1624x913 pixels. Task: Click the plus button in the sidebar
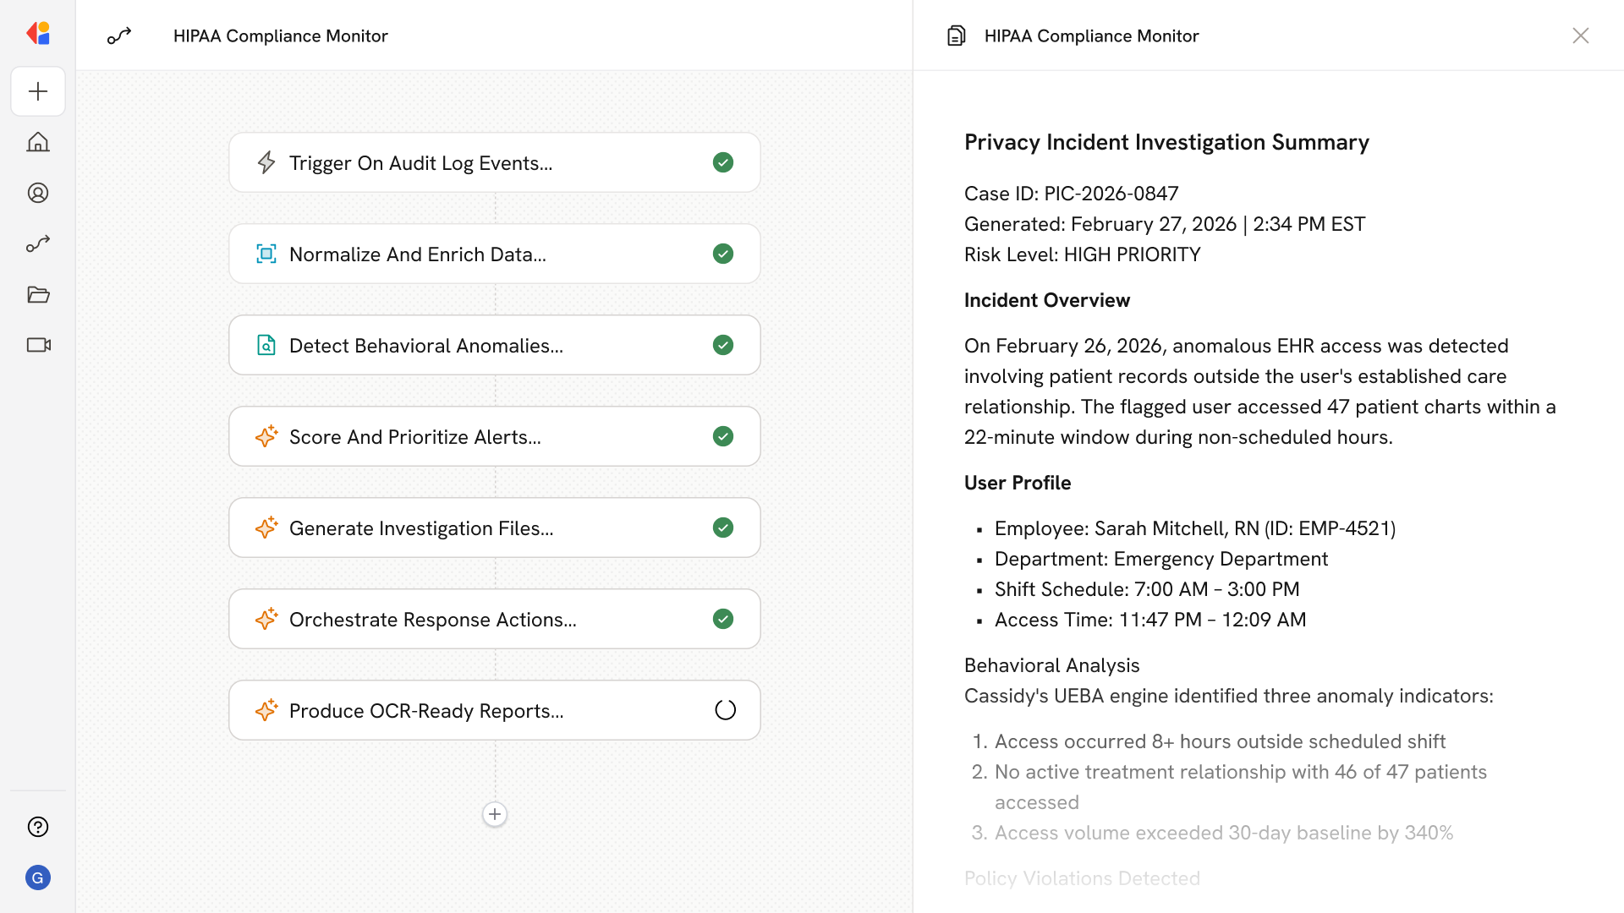coord(38,91)
